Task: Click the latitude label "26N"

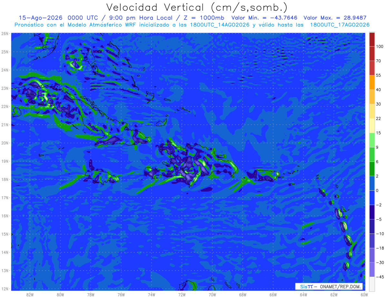Action: [x=5, y=34]
